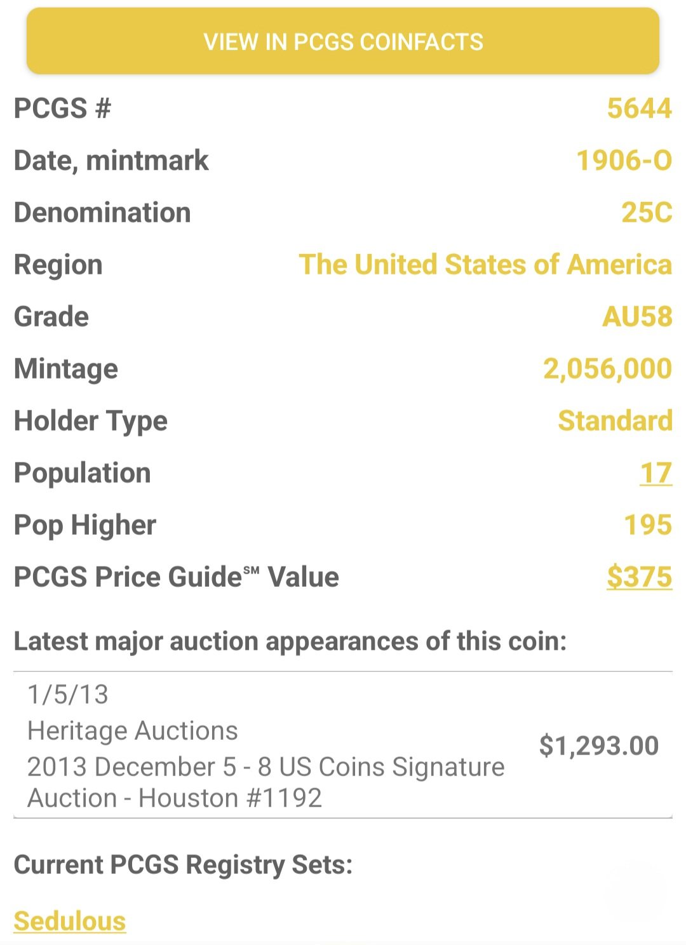Select the 2,056,000 mintage value
Screen dimensions: 686x945
coord(607,369)
